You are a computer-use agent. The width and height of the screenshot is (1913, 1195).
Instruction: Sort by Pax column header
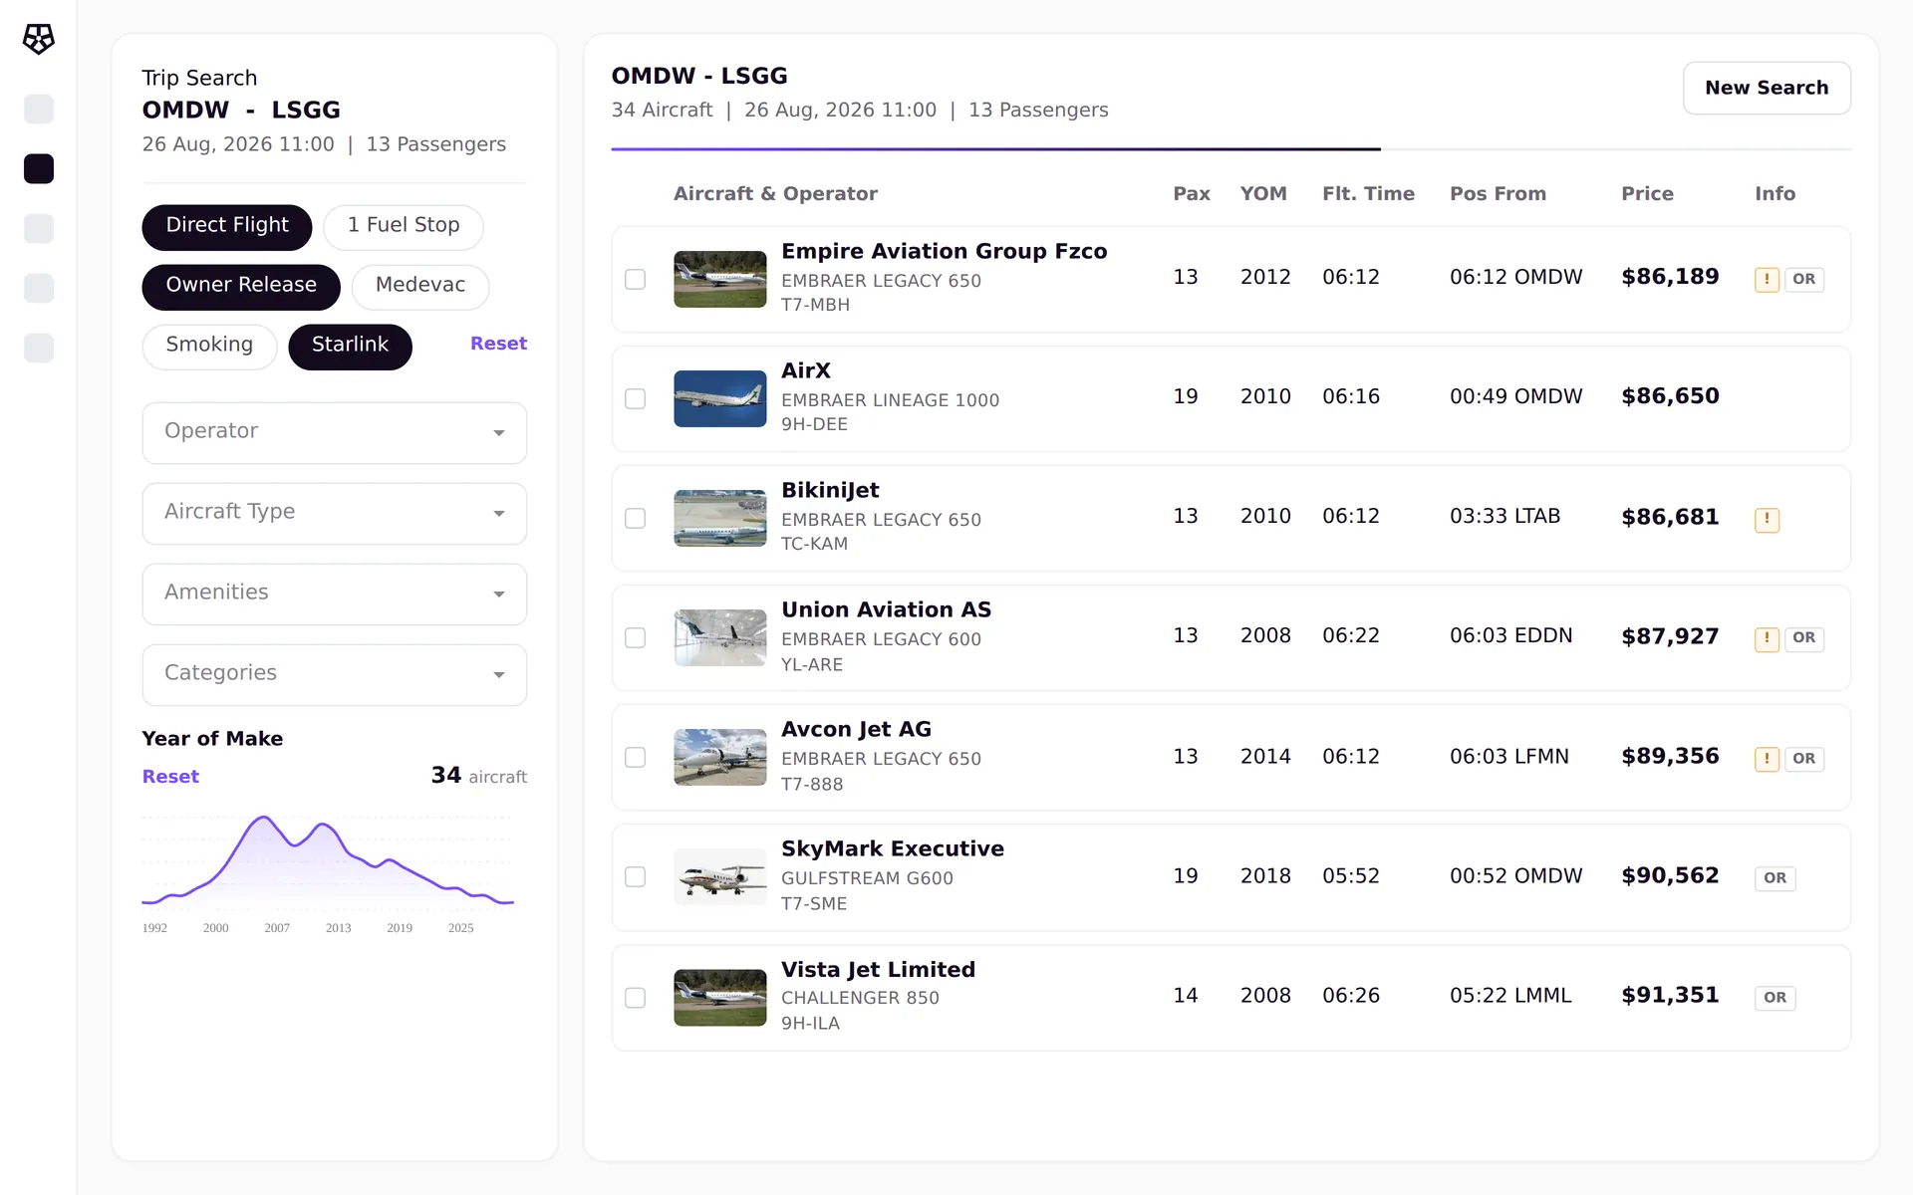[x=1192, y=194]
